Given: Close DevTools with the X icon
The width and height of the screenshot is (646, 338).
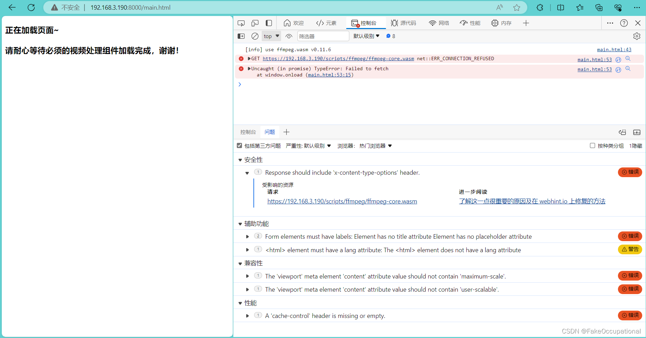Looking at the screenshot, I should coord(638,23).
